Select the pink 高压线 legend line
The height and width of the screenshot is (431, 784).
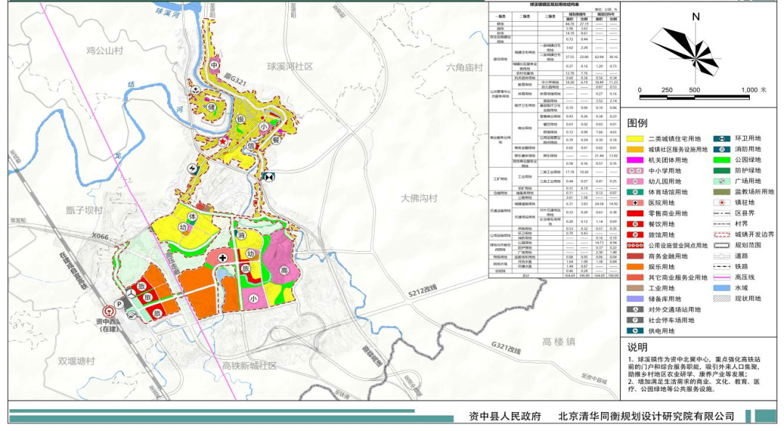(722, 277)
